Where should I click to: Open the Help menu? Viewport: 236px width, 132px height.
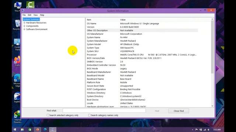pos(42,15)
